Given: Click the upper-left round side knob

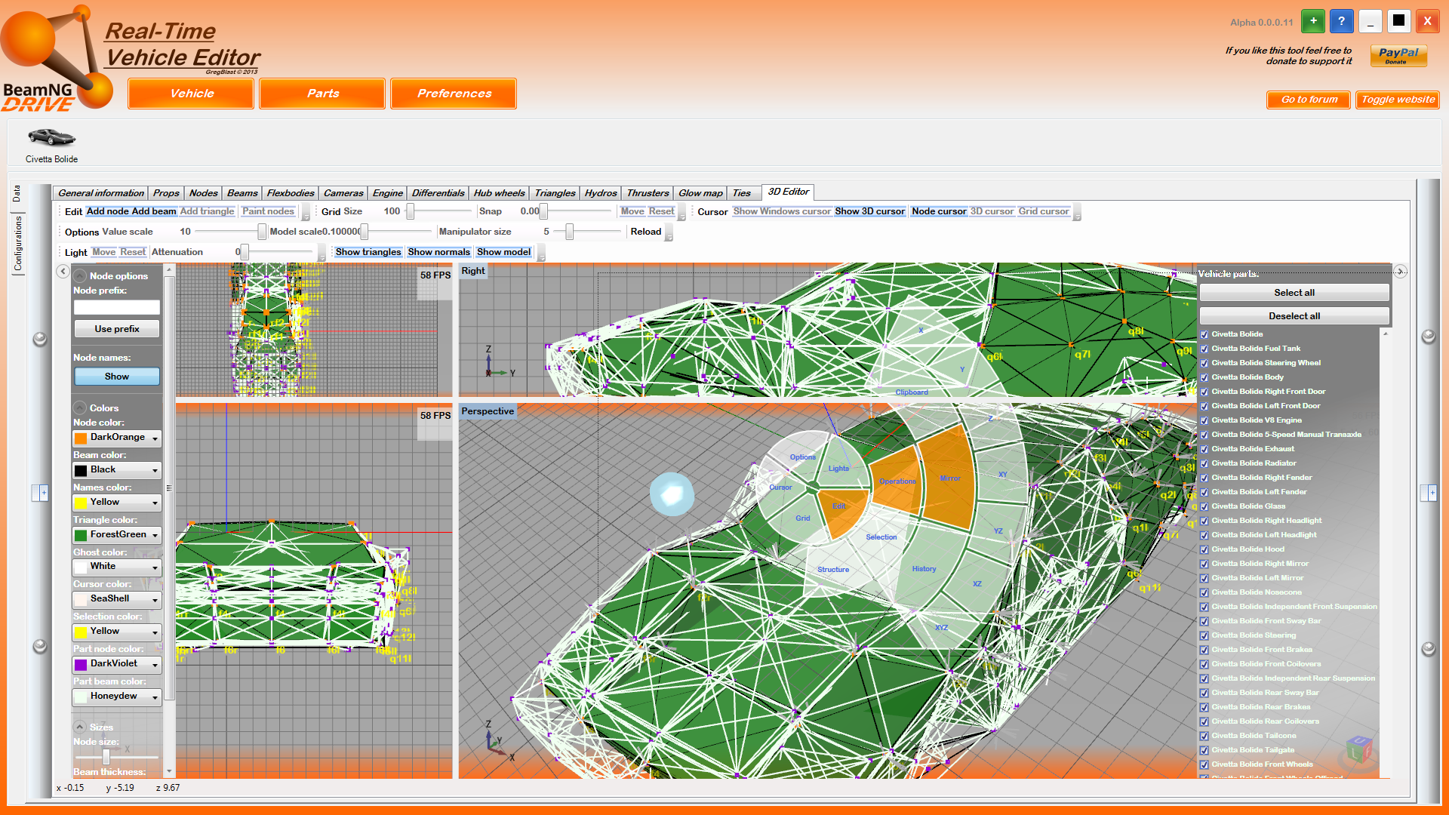Looking at the screenshot, I should 40,339.
